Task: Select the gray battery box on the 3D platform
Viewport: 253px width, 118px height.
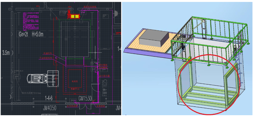Action: pyautogui.click(x=154, y=38)
